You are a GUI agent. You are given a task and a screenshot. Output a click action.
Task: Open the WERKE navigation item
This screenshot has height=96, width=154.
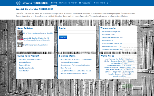(63, 3)
